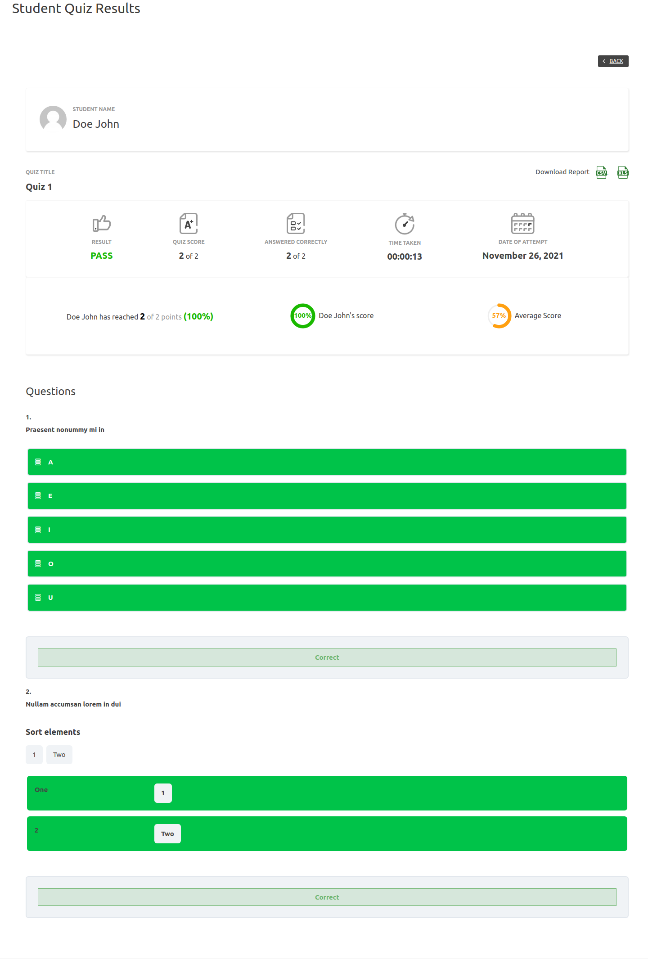648x959 pixels.
Task: Click the Answered Correctly checklist icon
Action: (296, 223)
